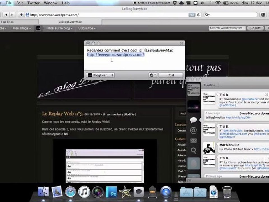269x202 pixels.
Task: Expand Infos sur le blog dropdown
Action: (59, 28)
